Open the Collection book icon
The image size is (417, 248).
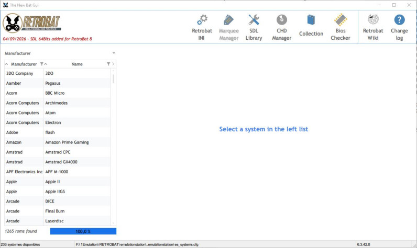(x=311, y=20)
